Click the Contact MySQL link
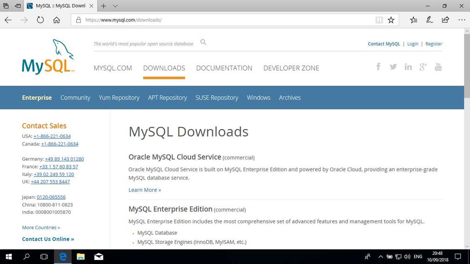 click(384, 44)
